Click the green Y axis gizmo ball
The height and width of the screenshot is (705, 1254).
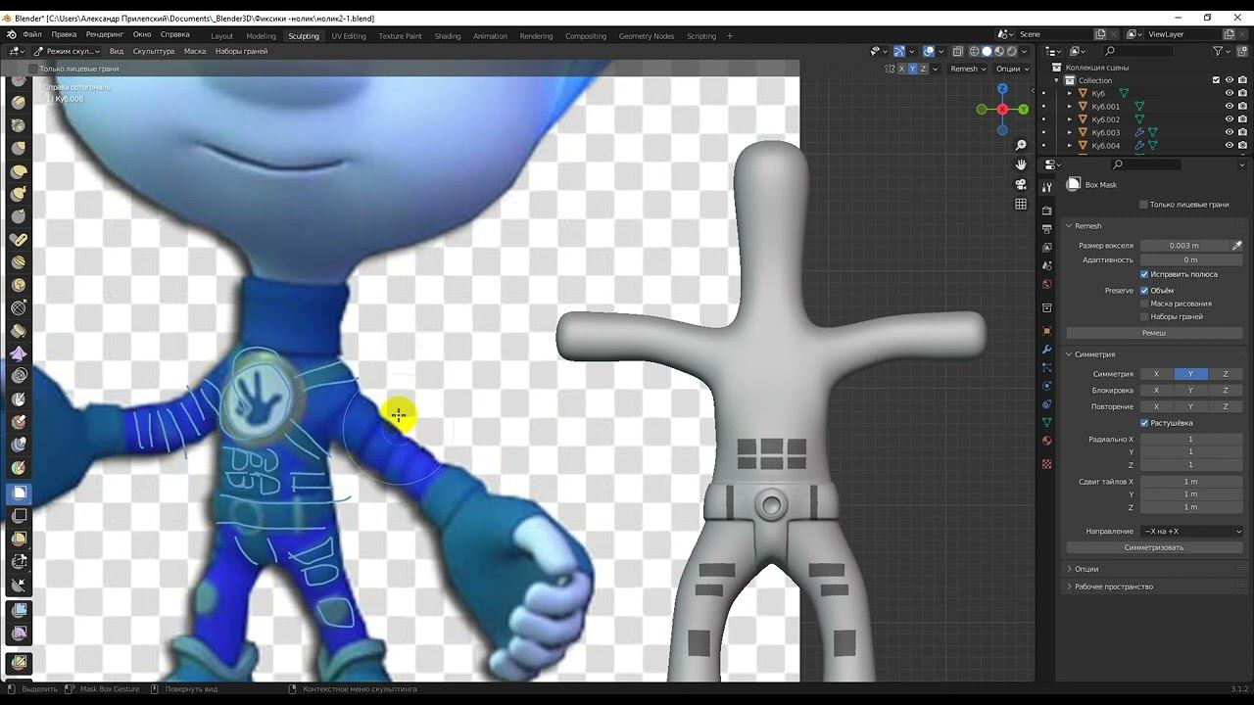tap(1024, 110)
